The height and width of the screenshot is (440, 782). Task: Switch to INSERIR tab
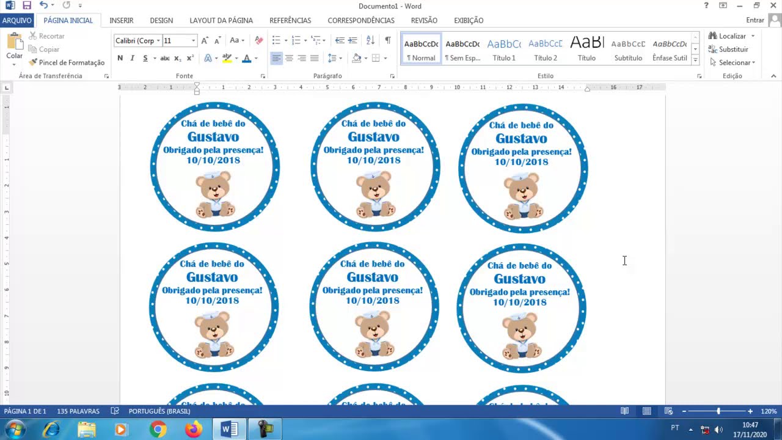click(122, 20)
